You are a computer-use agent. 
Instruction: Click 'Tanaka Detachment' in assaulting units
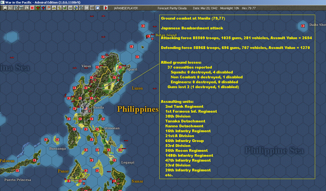(x=185, y=121)
